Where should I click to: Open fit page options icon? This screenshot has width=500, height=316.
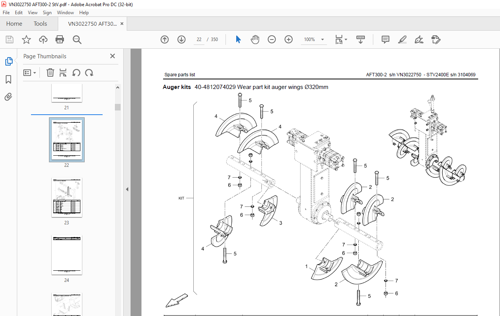click(x=341, y=39)
